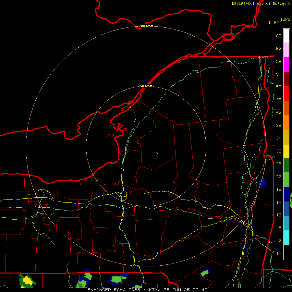Click the 30 legend scale label

[x=279, y=151]
